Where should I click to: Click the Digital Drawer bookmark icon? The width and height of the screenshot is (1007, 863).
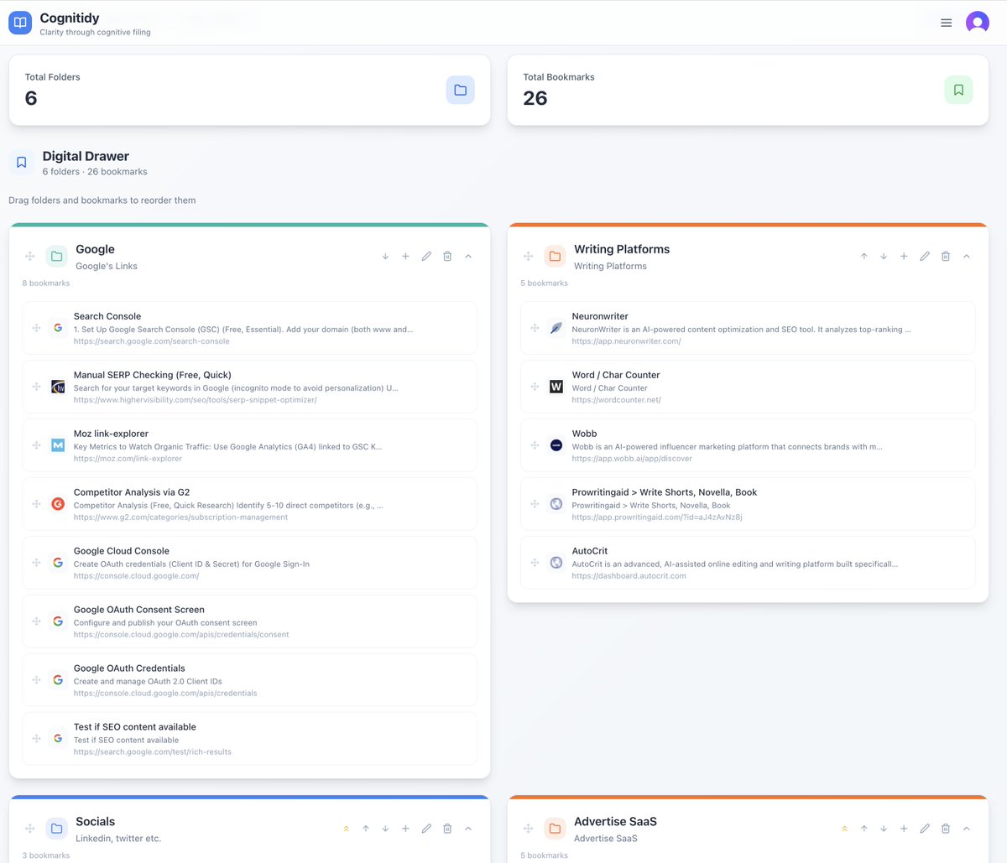22,163
